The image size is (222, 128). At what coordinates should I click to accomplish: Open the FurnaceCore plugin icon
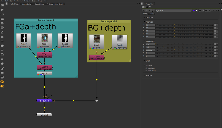coord(2,77)
